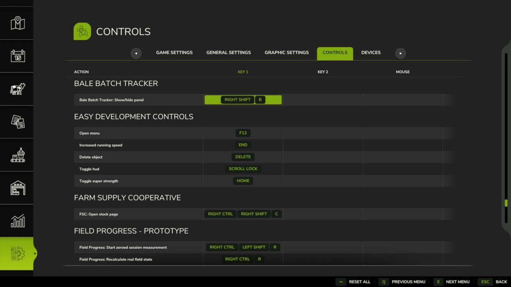Click the KEY 2 column header
511x287 pixels.
pos(323,72)
